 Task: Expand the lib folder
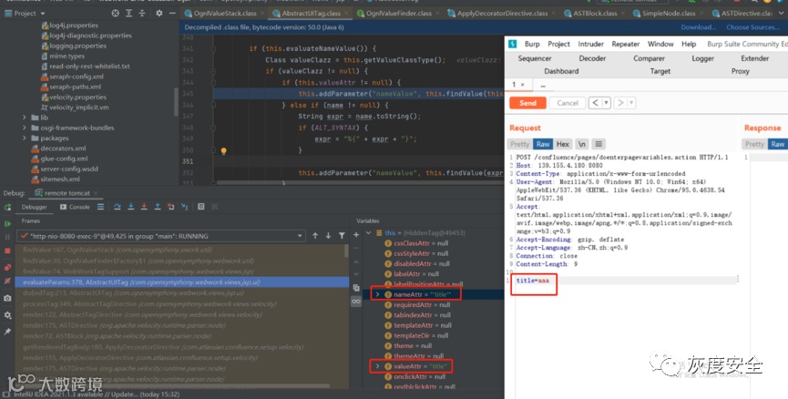tap(24, 118)
